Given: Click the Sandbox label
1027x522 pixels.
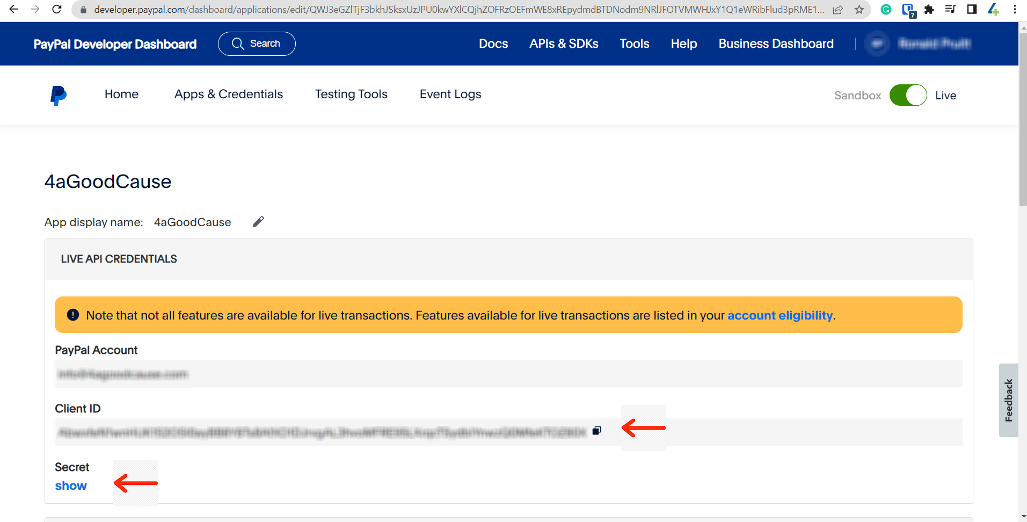Looking at the screenshot, I should [x=858, y=96].
